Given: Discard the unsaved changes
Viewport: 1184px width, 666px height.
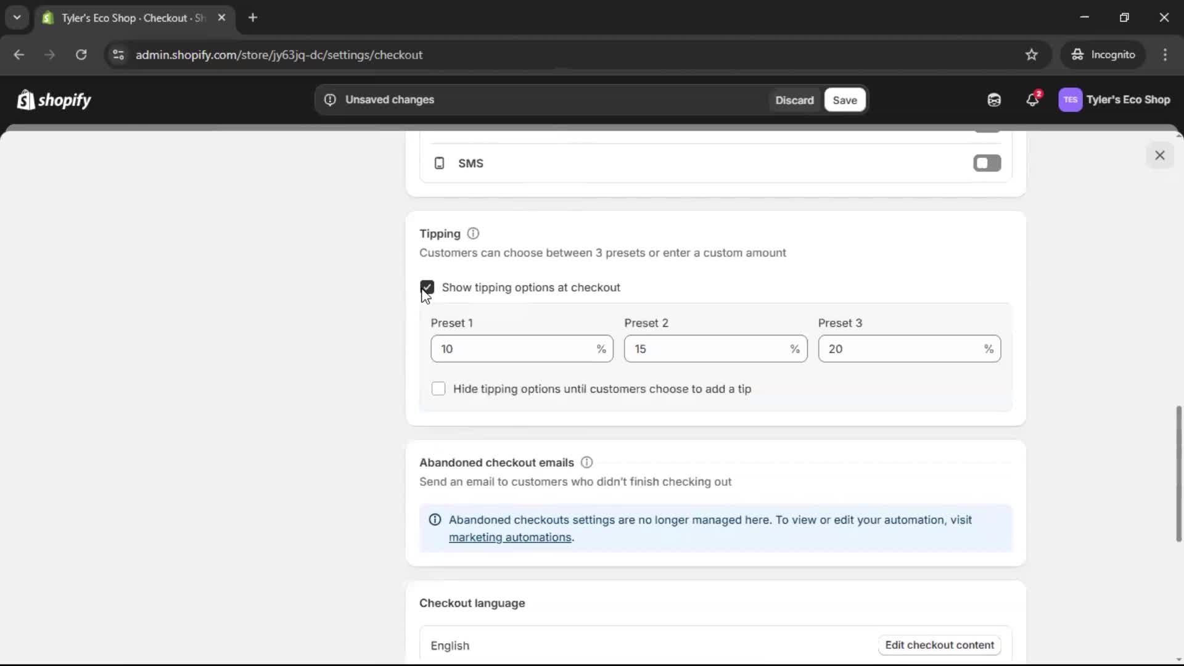Looking at the screenshot, I should (x=794, y=99).
